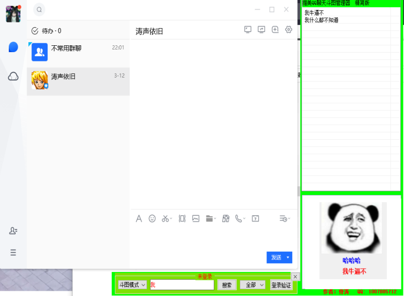Viewport: 404px width, 296px height.
Task: Click the search keyword input with 我
Action: (x=182, y=285)
